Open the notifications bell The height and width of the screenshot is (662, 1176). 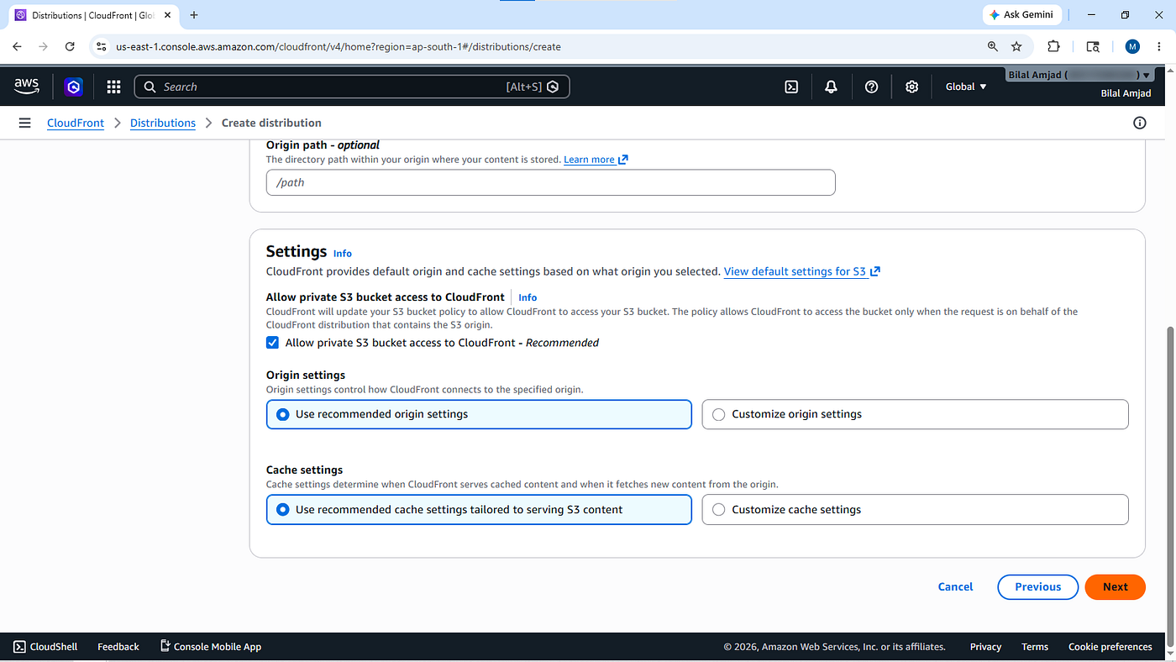pyautogui.click(x=831, y=87)
